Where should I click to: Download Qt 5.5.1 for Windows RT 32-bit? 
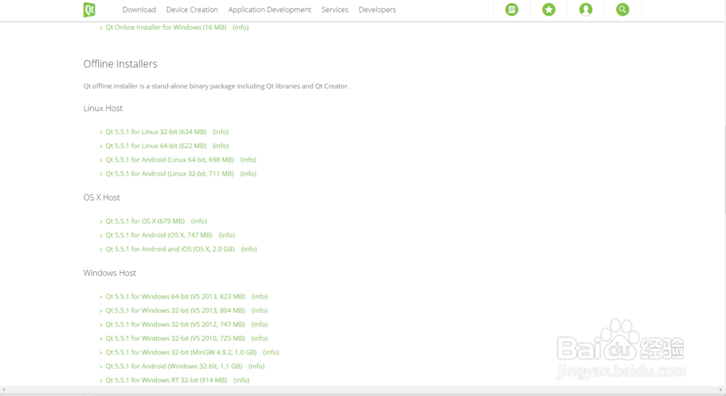pos(166,380)
